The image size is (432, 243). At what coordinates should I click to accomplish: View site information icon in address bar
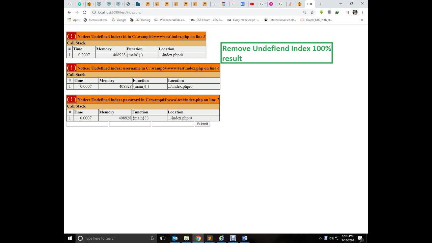tap(94, 12)
